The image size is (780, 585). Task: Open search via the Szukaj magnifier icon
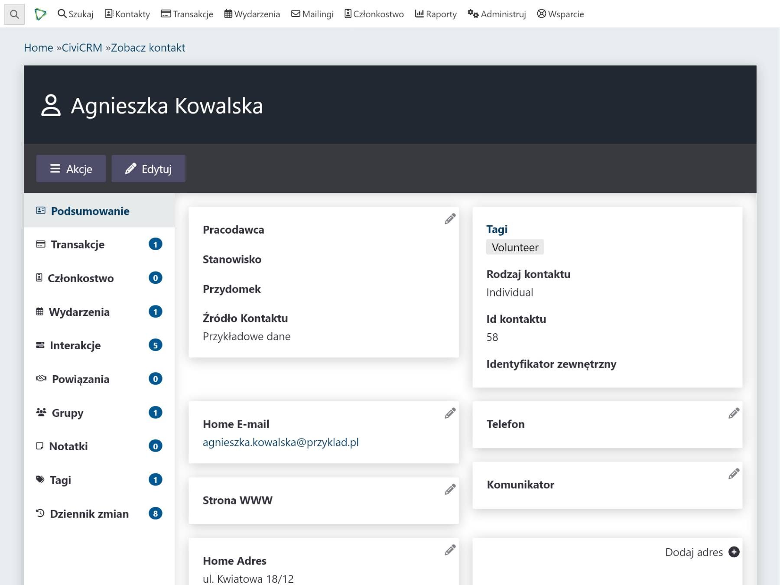pos(62,13)
